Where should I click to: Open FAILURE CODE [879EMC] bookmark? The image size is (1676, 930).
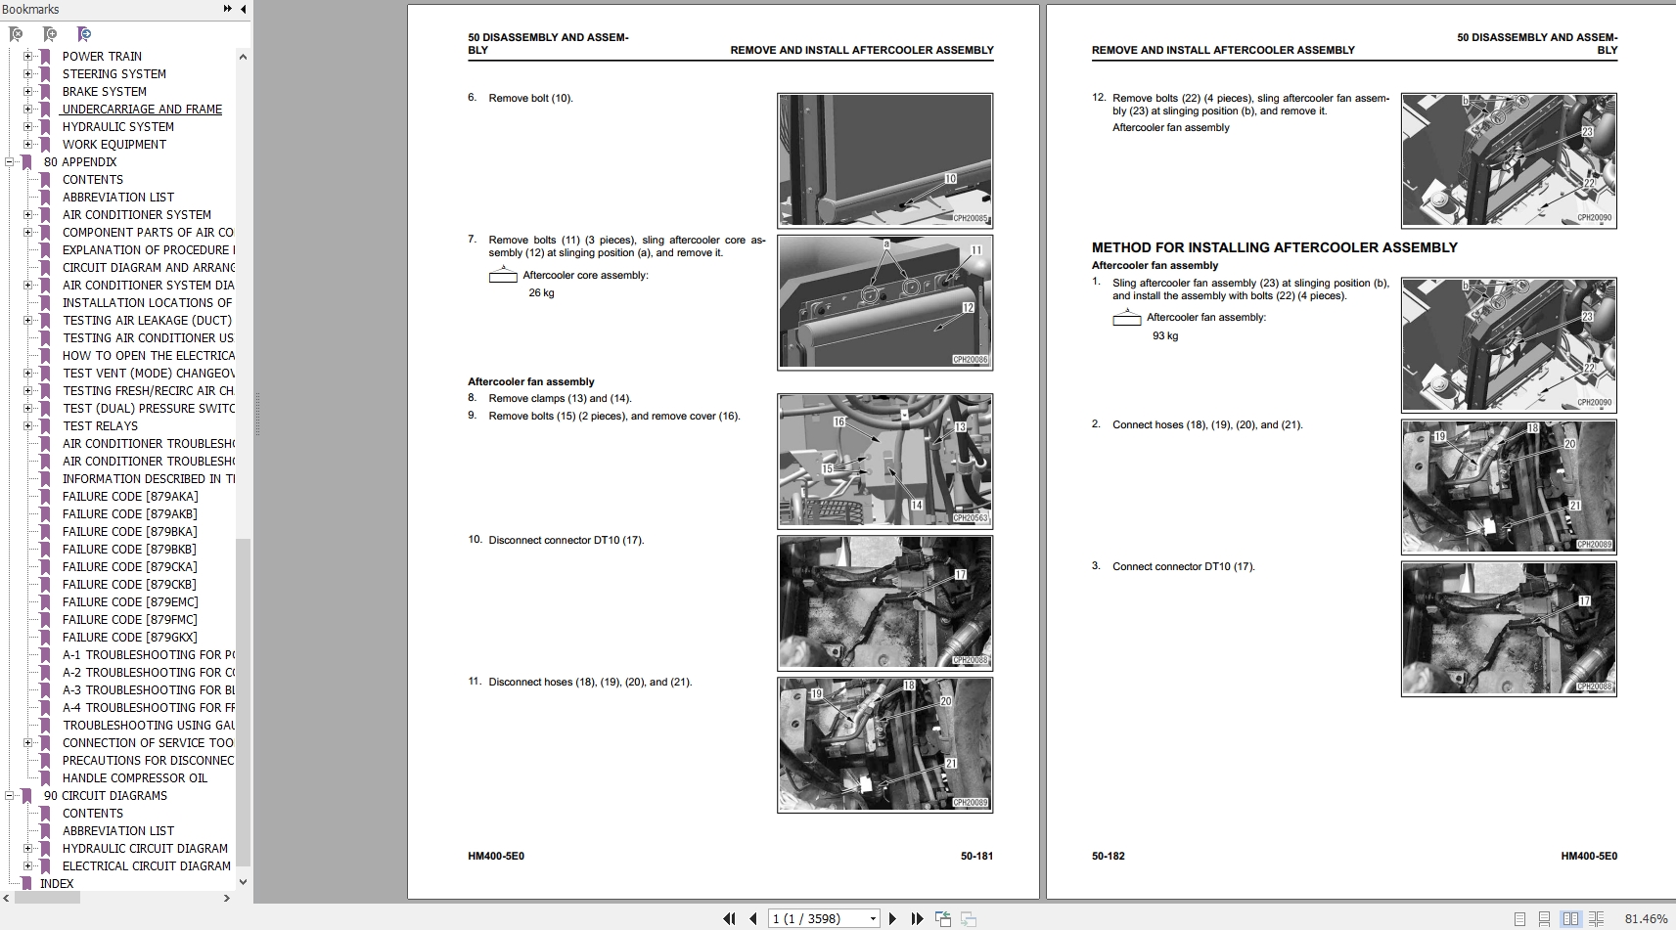pyautogui.click(x=130, y=602)
